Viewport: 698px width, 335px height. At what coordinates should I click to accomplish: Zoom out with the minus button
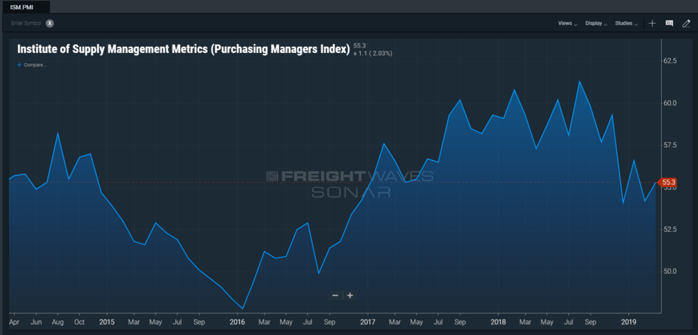[x=335, y=295]
